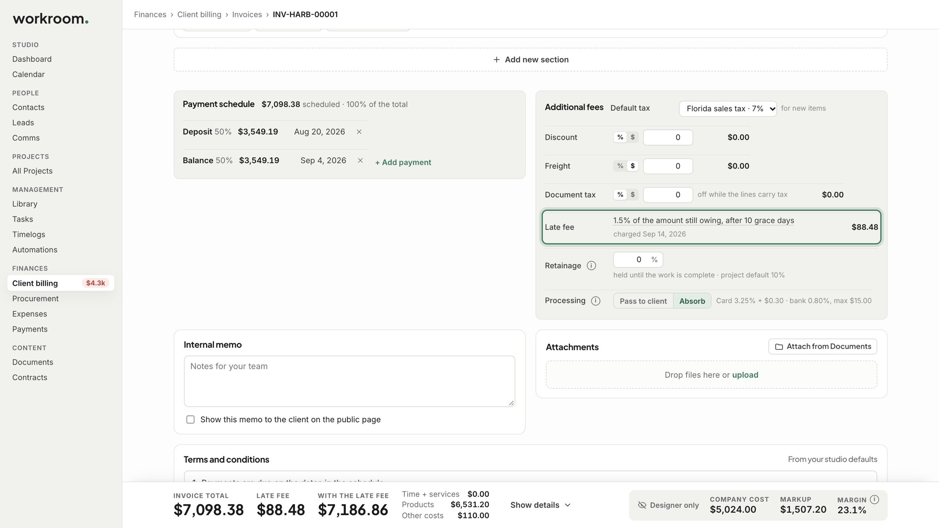
Task: Go to Leads
Action: point(23,122)
